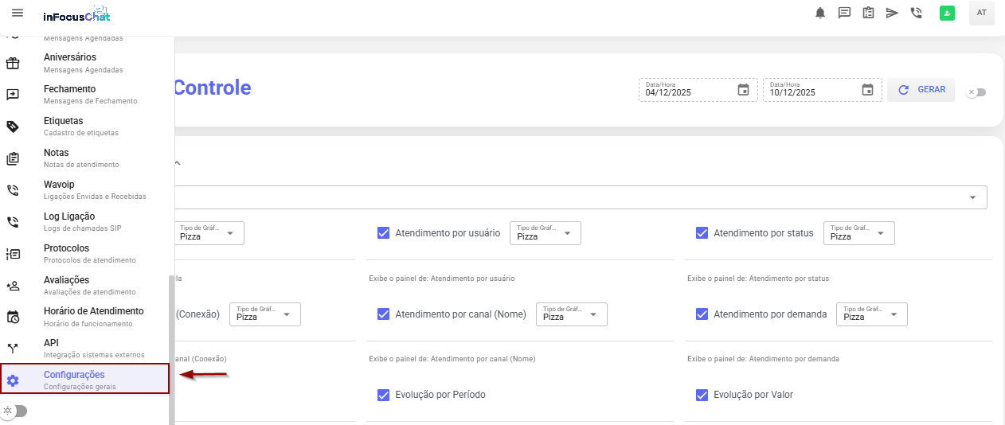1005x425 pixels.
Task: Uncheck Atendimento por usuário checkbox
Action: pos(383,233)
